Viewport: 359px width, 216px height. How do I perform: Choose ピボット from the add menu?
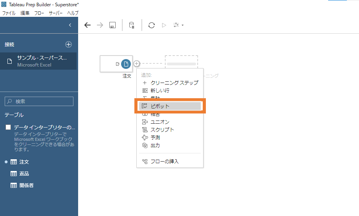[x=170, y=106]
